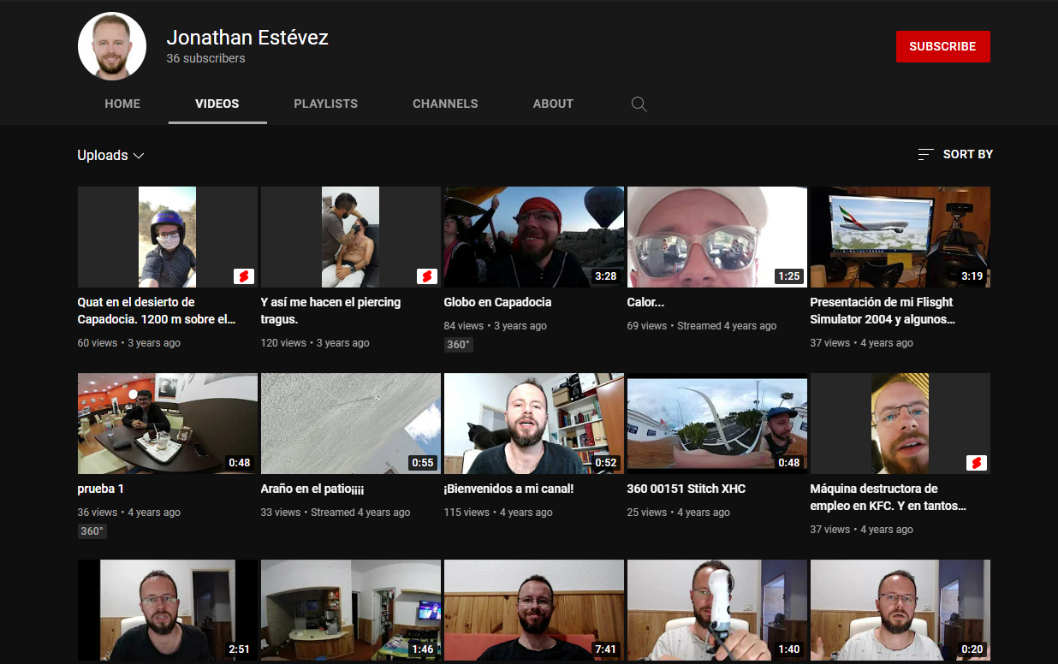
Task: Open title Quat en el desierto de Capadocia
Action: click(x=157, y=311)
